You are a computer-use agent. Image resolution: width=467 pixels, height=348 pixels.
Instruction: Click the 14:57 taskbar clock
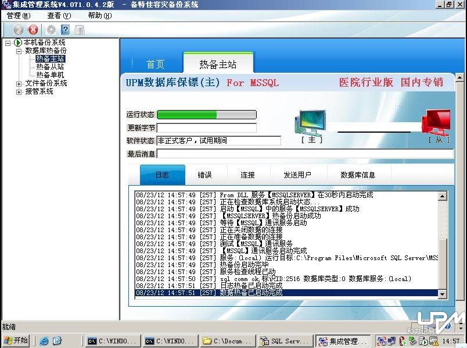[x=451, y=341]
